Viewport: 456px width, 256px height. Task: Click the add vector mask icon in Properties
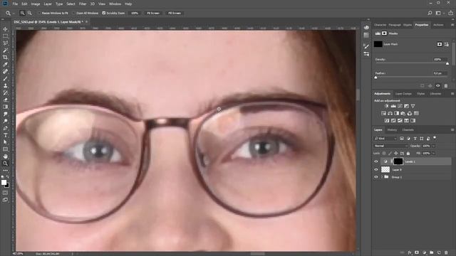(447, 44)
